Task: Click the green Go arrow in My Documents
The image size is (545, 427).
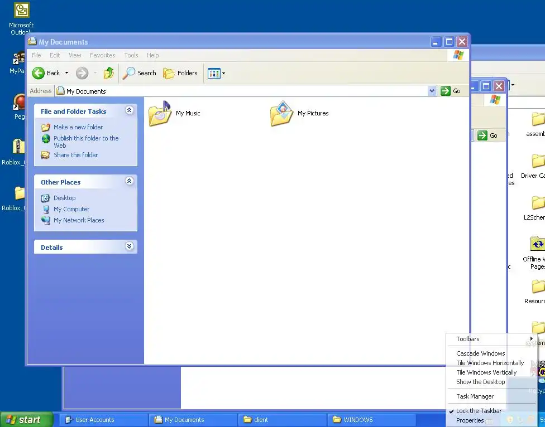Action: coord(445,91)
